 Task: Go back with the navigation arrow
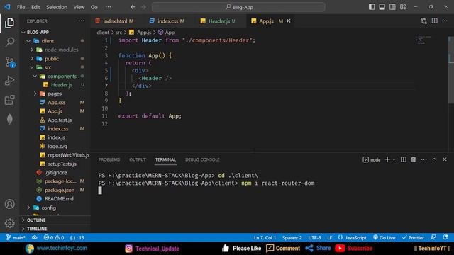[133, 7]
